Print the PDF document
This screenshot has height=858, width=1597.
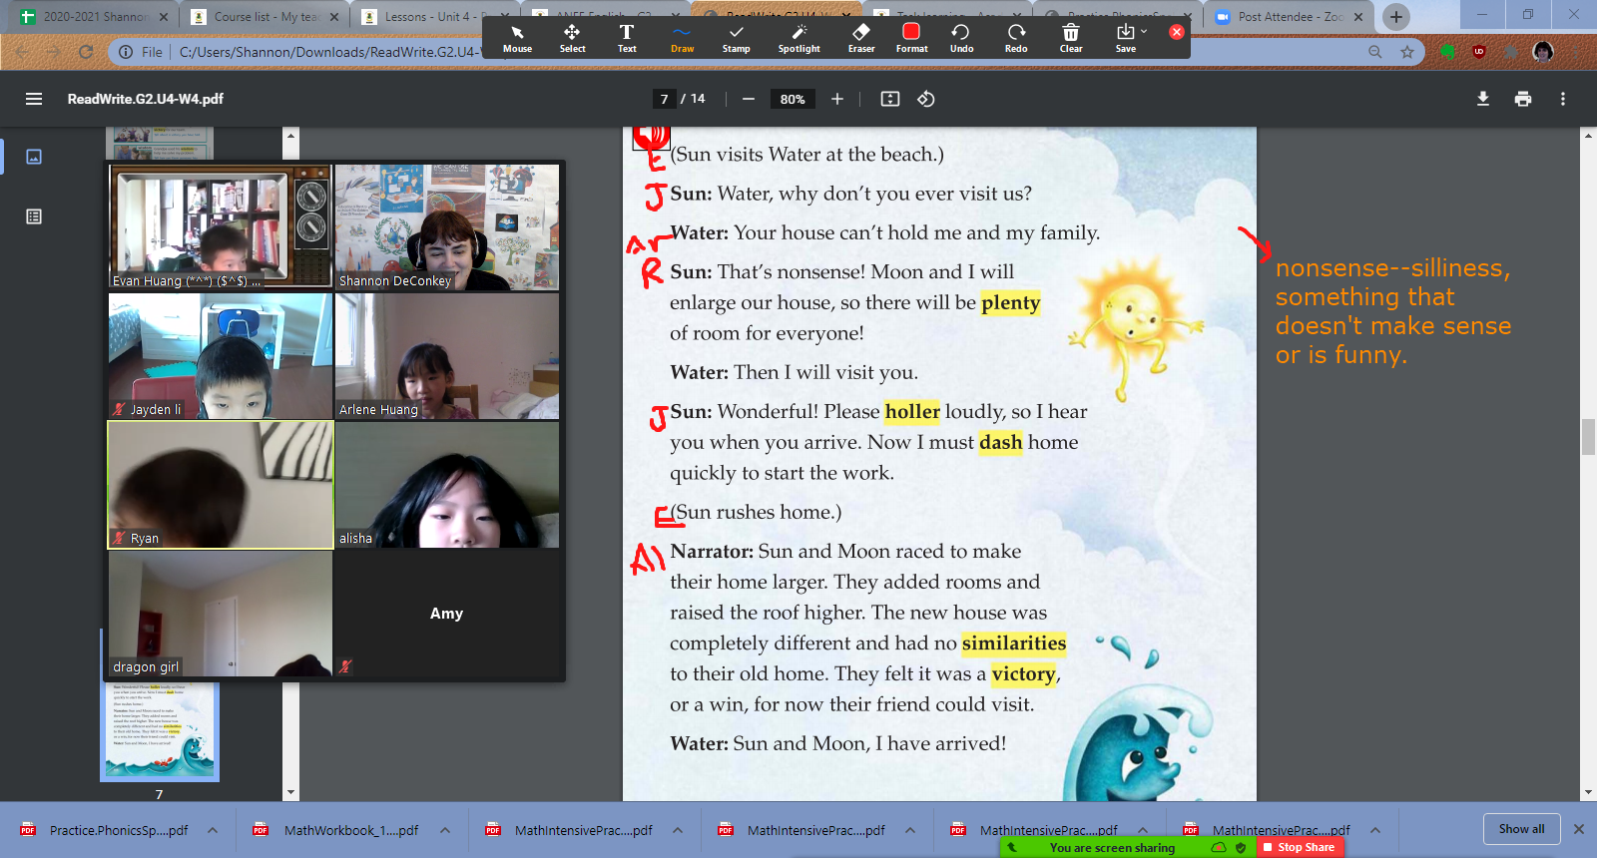tap(1523, 99)
